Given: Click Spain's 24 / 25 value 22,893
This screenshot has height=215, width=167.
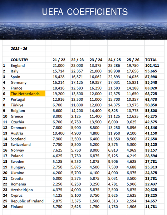Looking at the screenshot, I should click(114, 77).
